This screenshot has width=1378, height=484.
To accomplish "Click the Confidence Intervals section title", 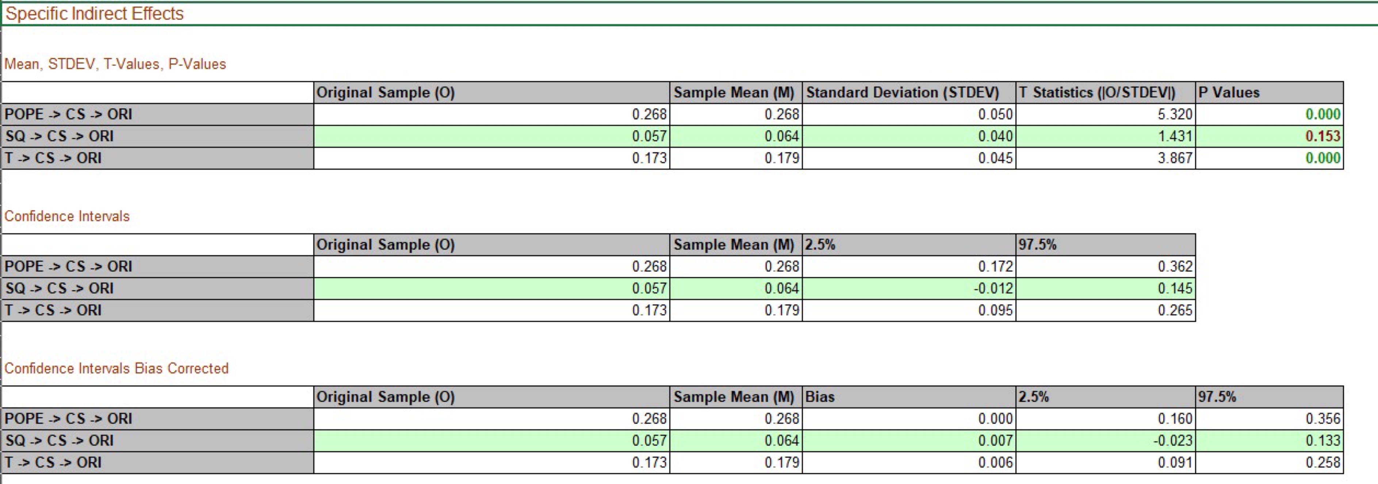I will point(67,216).
